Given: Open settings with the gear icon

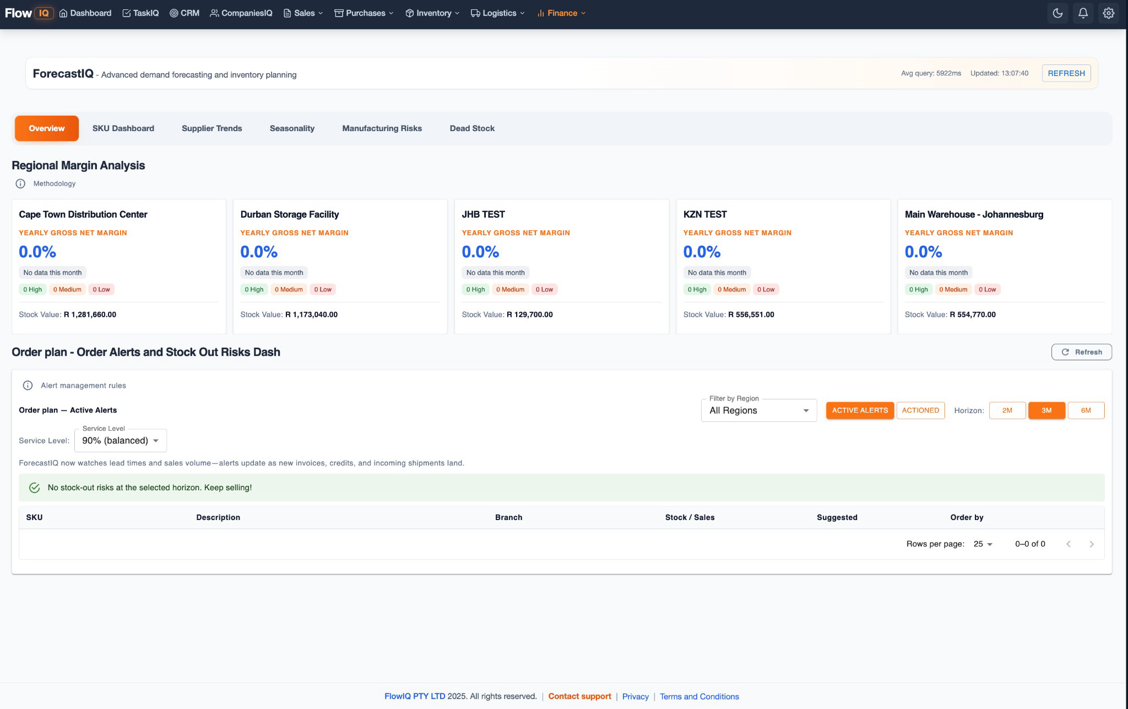Looking at the screenshot, I should click(x=1109, y=12).
